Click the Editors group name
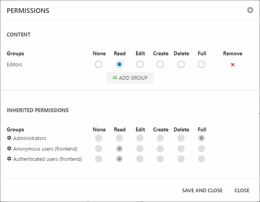The height and width of the screenshot is (202, 260). point(15,64)
